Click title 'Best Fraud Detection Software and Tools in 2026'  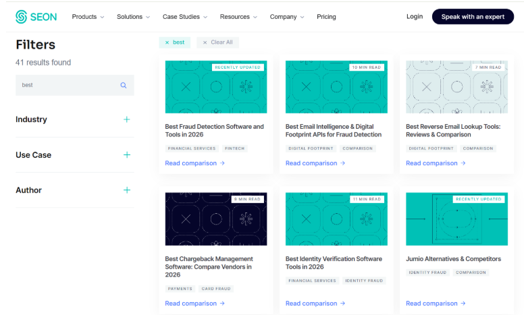[214, 130]
